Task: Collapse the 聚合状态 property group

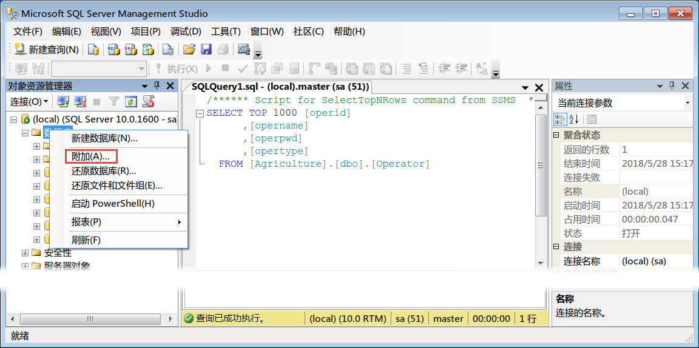Action: 556,135
